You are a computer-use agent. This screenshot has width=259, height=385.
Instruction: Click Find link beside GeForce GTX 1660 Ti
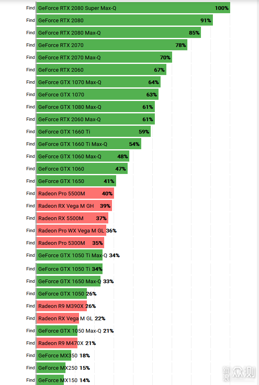[x=30, y=131]
